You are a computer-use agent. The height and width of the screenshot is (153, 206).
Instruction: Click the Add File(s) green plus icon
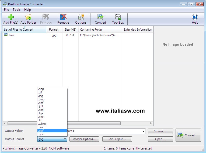[11, 17]
